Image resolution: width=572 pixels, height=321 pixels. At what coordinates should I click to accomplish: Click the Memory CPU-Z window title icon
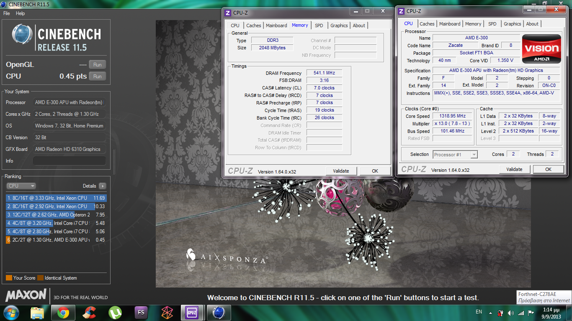tap(227, 13)
